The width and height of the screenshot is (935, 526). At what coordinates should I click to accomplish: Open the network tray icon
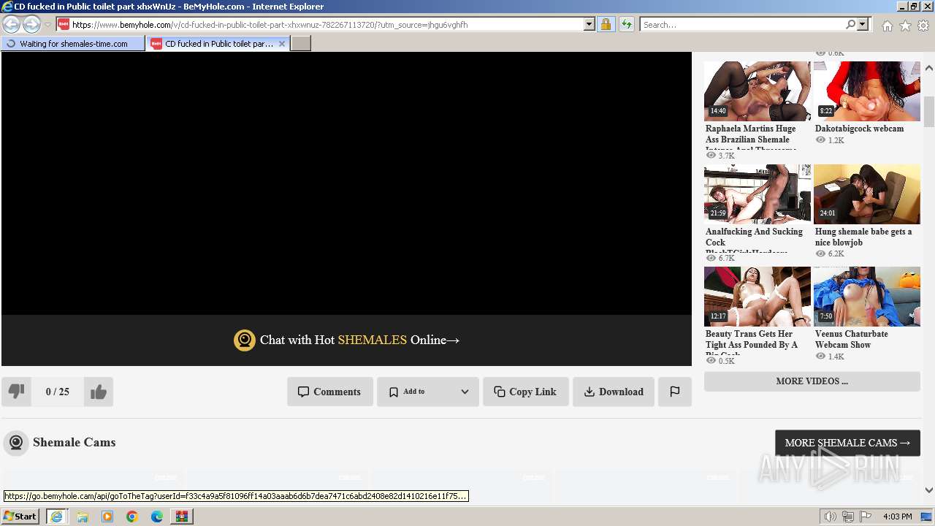click(848, 517)
